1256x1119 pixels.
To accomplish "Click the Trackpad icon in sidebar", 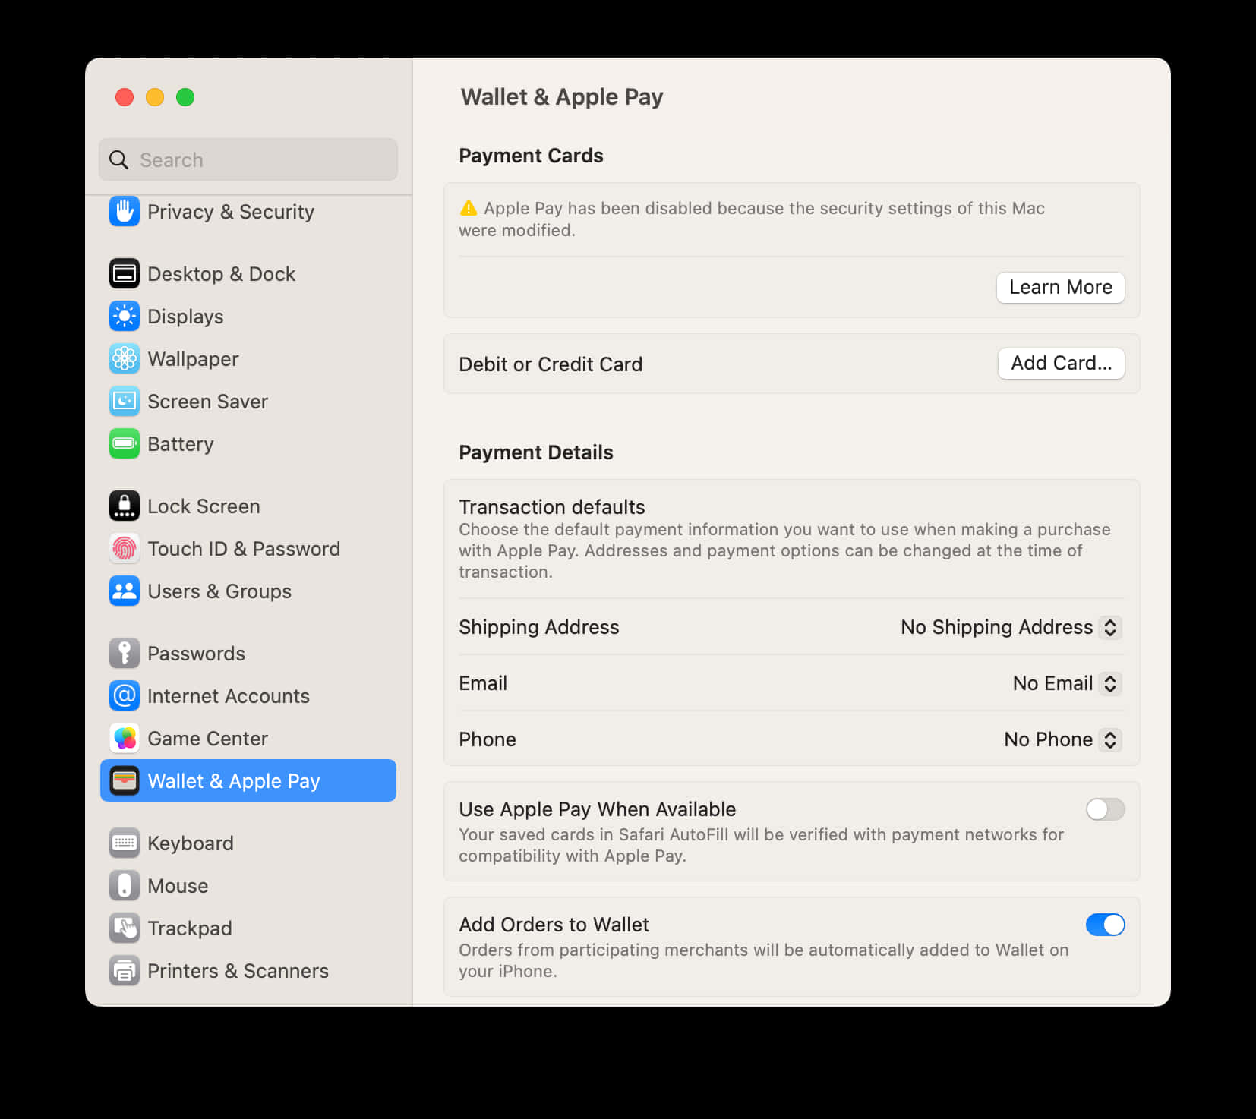I will pos(125,928).
